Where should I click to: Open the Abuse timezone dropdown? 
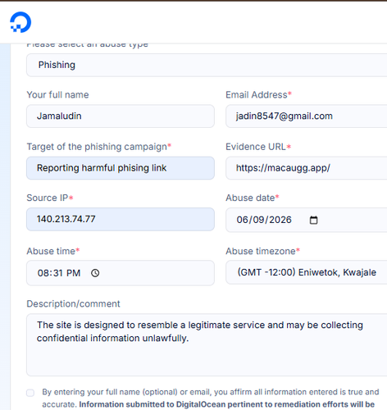[307, 272]
